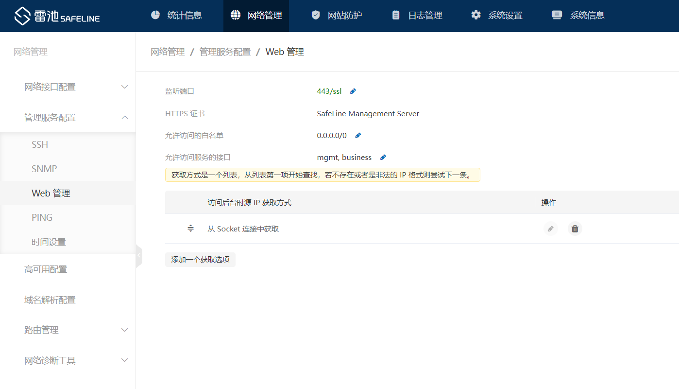Collapse the sidebar using the side handle

click(x=139, y=255)
